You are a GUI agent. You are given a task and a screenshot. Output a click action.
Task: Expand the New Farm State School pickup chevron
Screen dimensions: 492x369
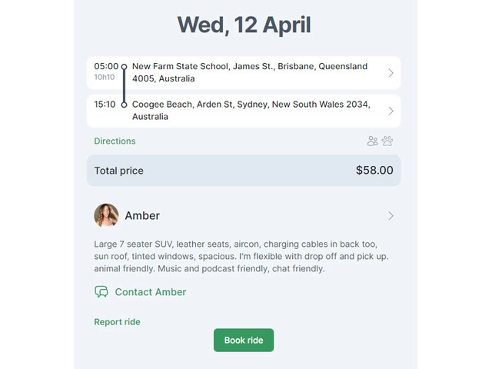pyautogui.click(x=391, y=73)
